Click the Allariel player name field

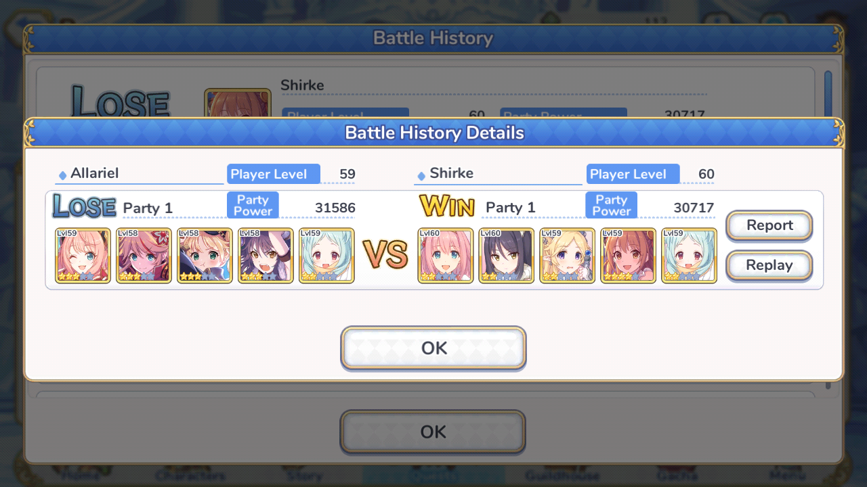click(140, 174)
